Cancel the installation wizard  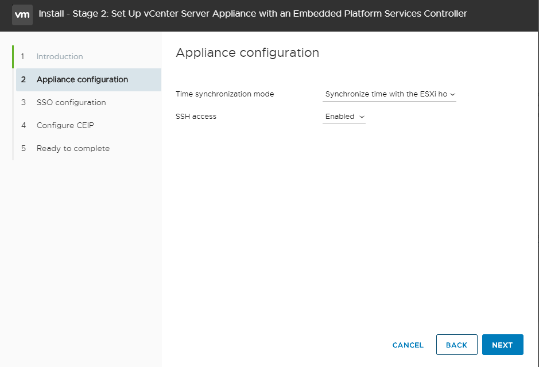pos(408,345)
